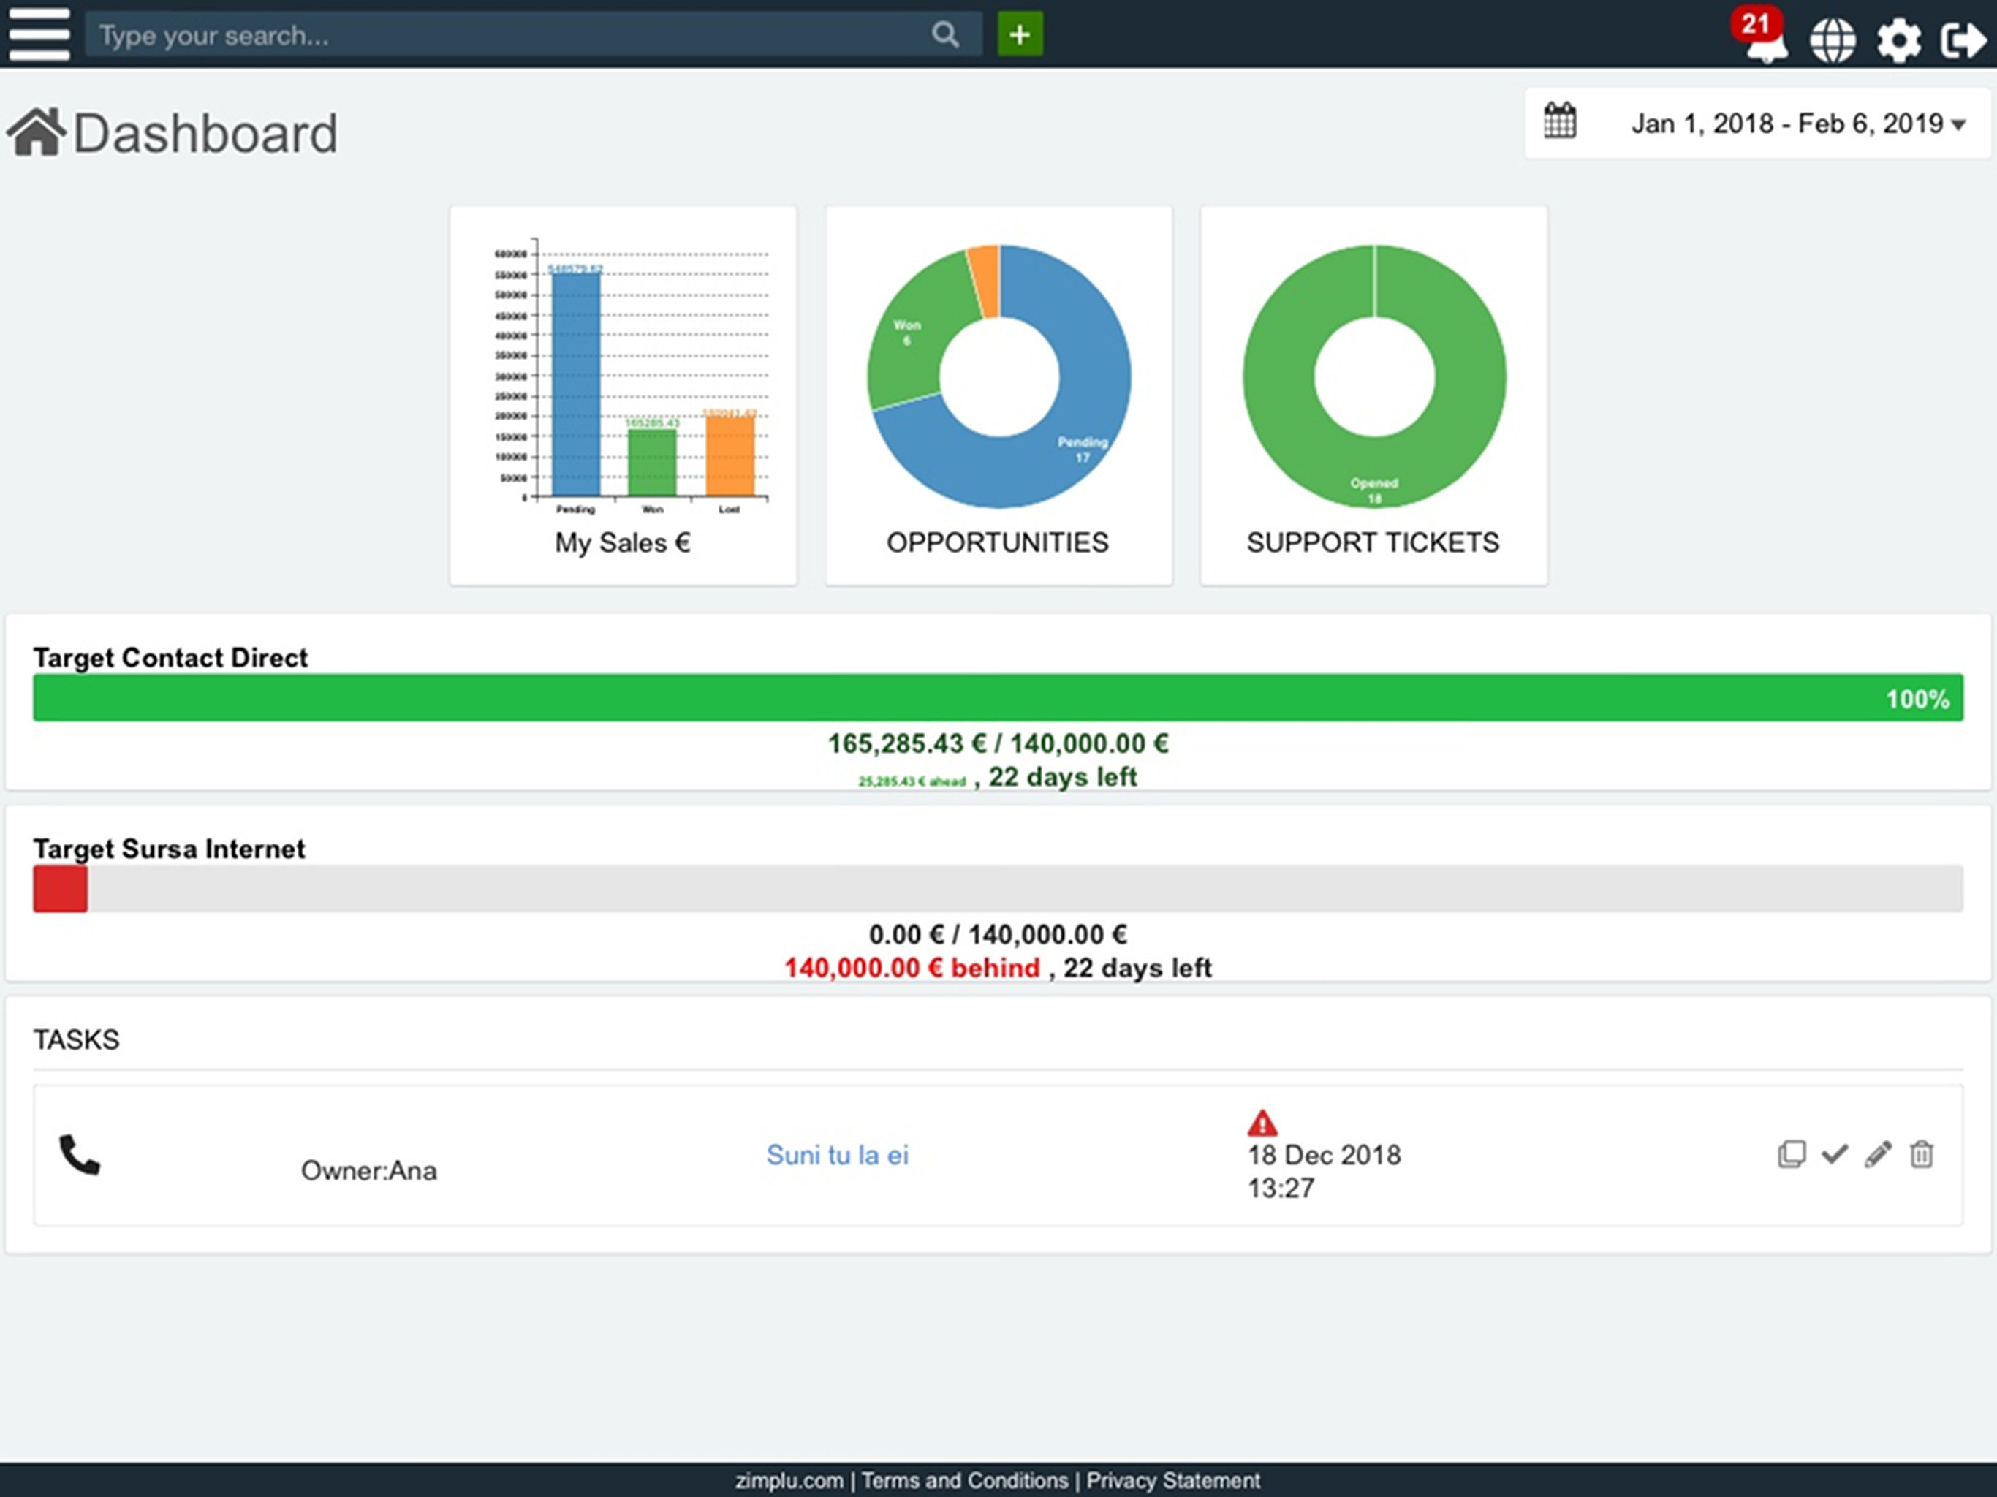
Task: Open the My Sales € chart card
Action: (x=623, y=395)
